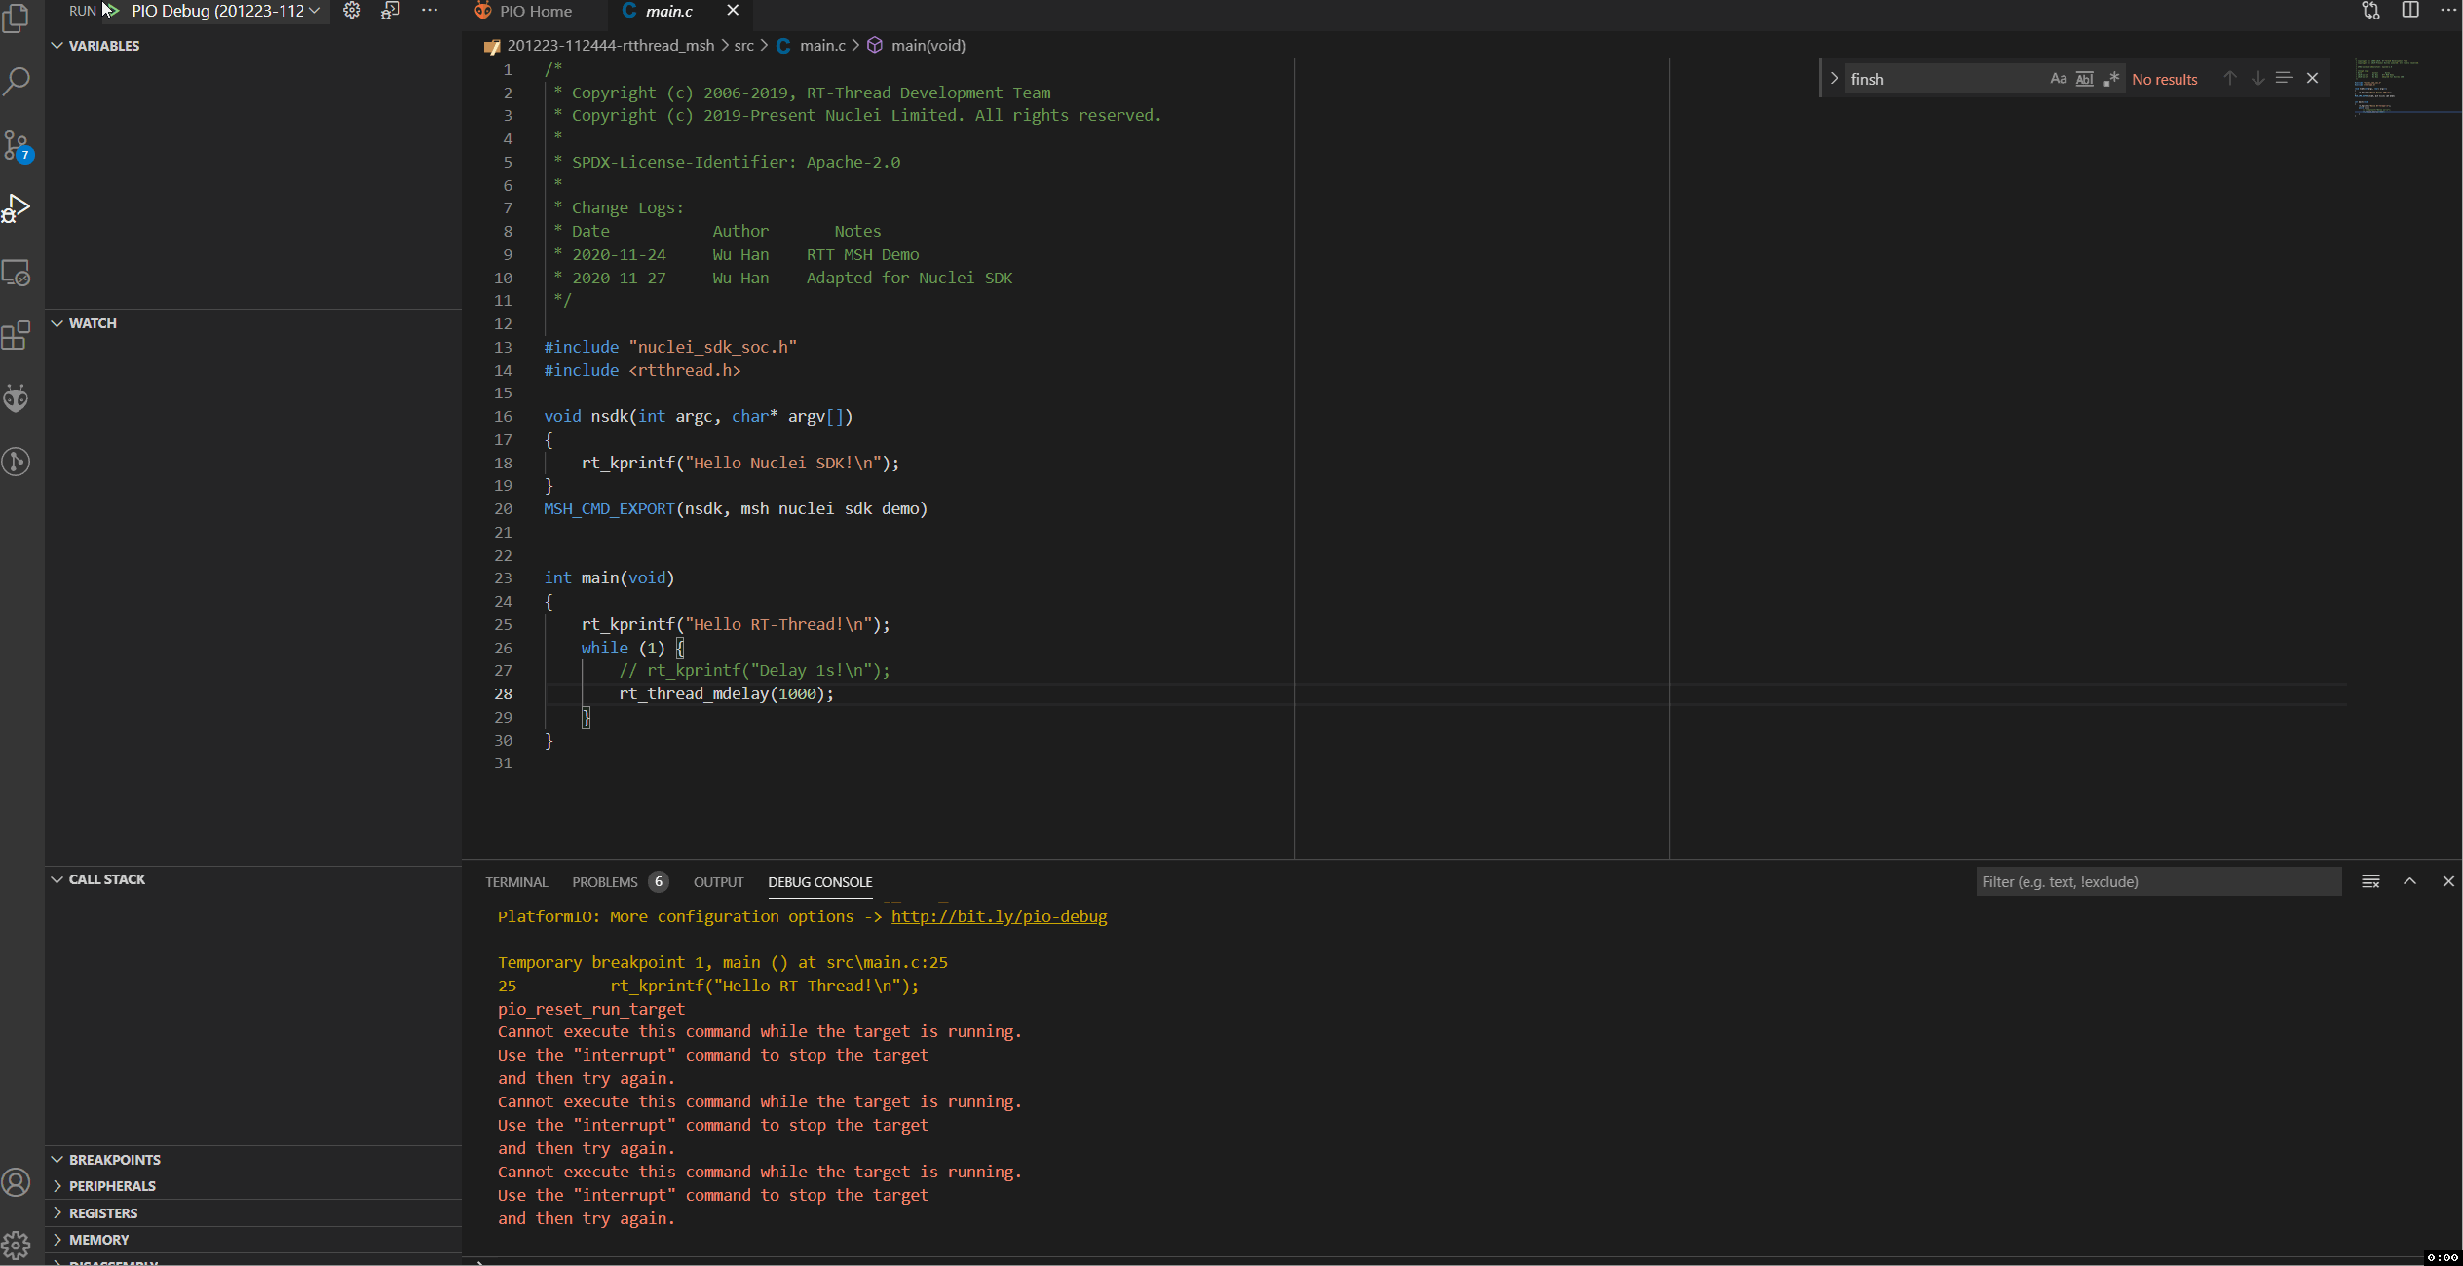Split the editor to the right

pyautogui.click(x=2410, y=11)
